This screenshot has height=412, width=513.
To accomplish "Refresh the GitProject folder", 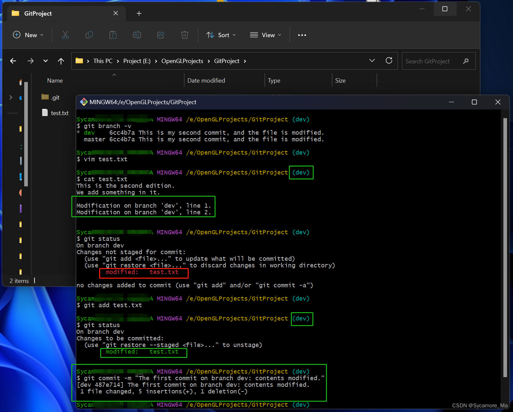I will [389, 61].
